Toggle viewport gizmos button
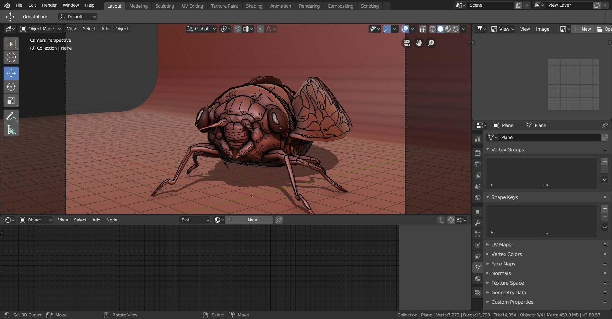This screenshot has height=319, width=612. point(387,29)
